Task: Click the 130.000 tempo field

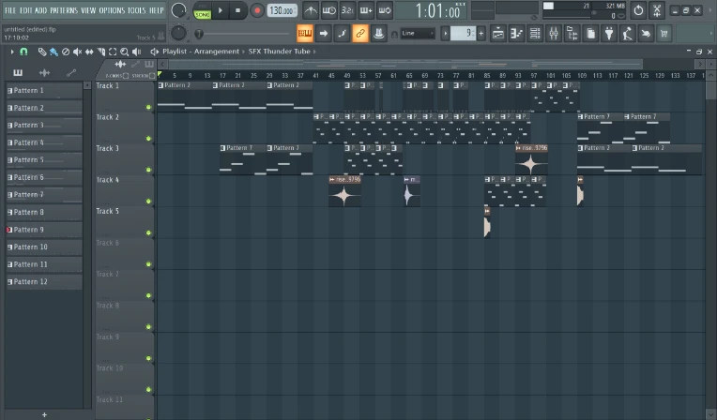Action: tap(282, 10)
